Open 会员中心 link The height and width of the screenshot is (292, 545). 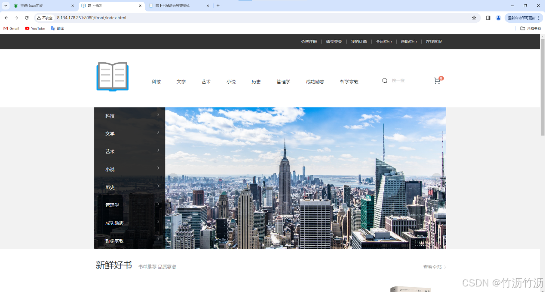pos(384,42)
